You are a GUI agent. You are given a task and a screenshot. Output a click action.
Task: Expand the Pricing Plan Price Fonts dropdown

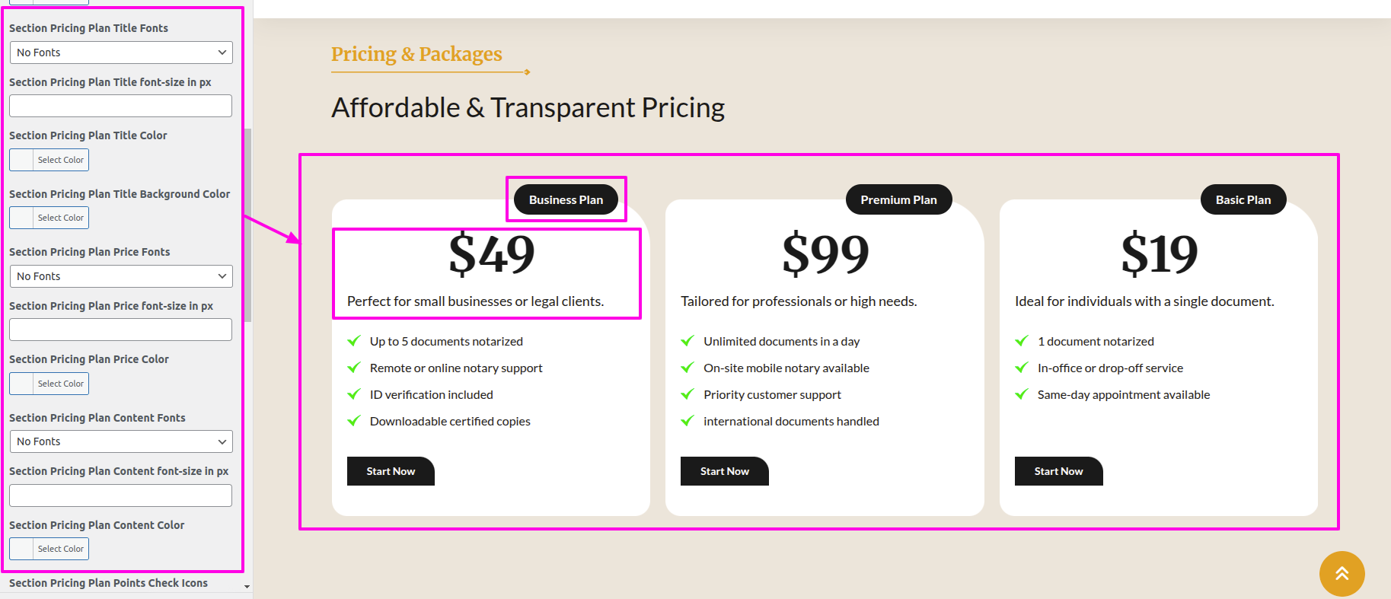[121, 276]
